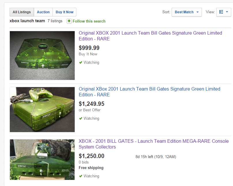The height and width of the screenshot is (186, 233).
Task: Open the Original XBOX 2001 $999.99 listing title
Action: pyautogui.click(x=150, y=36)
